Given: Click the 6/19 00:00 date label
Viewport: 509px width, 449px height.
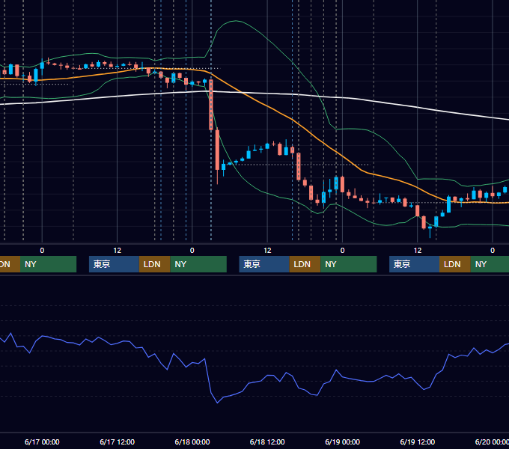Looking at the screenshot, I should tap(342, 442).
